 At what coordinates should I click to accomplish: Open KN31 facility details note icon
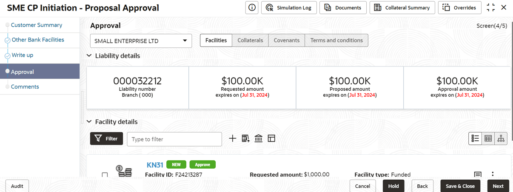[x=478, y=174]
